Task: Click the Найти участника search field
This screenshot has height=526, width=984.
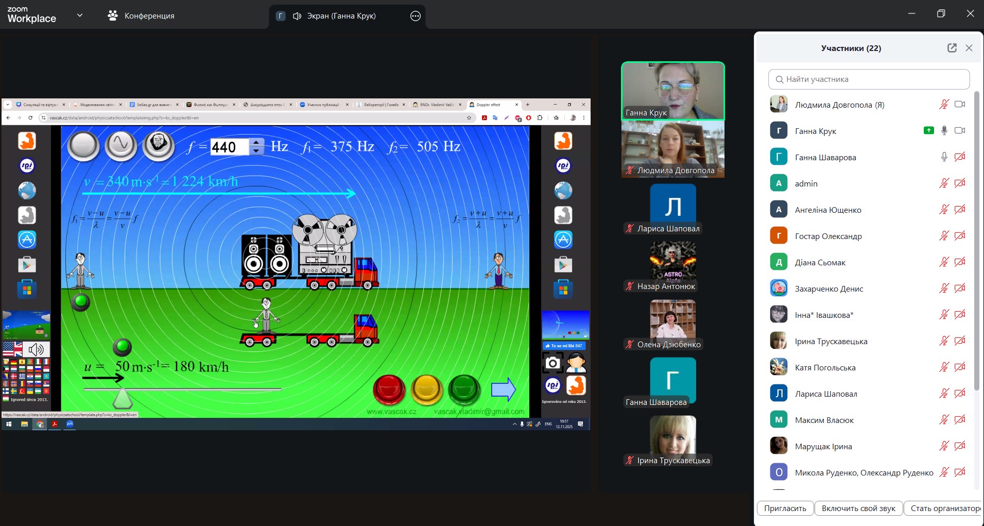Action: [x=869, y=79]
